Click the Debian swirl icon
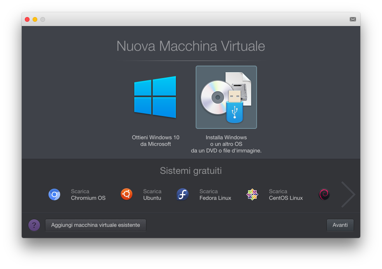Screen dimensions: 382x269 click(x=324, y=194)
